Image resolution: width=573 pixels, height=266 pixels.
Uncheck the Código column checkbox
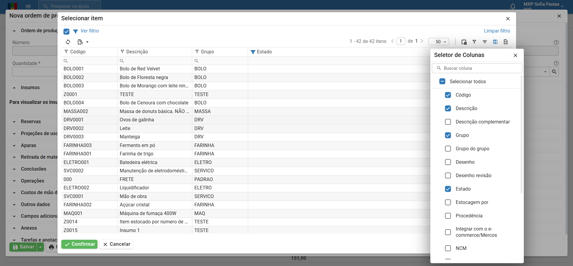click(x=448, y=95)
